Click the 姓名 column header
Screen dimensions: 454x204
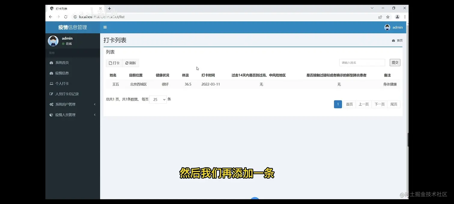click(113, 75)
